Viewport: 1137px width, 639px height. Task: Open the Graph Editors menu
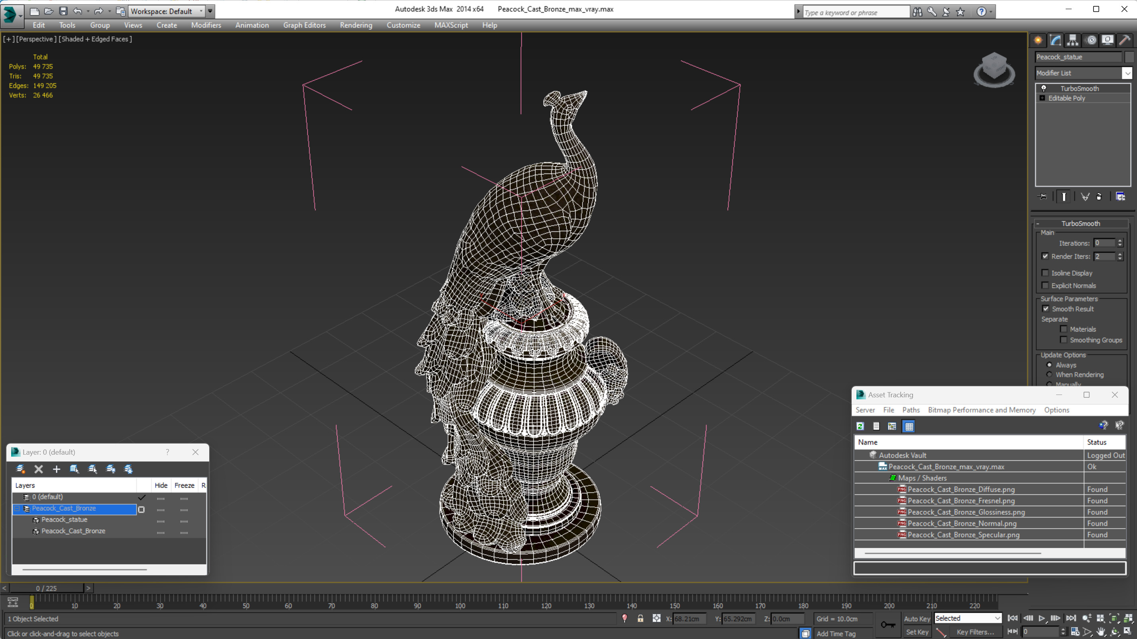point(304,25)
